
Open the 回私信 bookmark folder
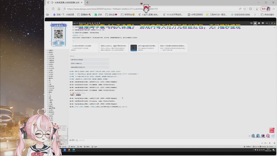(x=111, y=15)
